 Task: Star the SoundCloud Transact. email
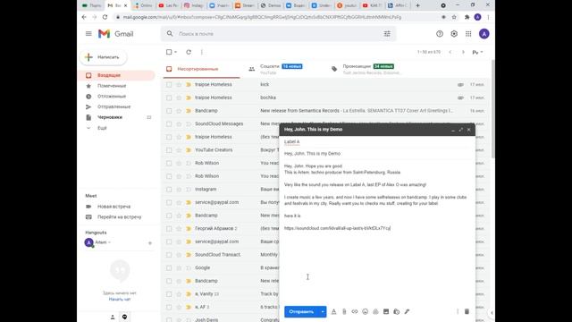pyautogui.click(x=179, y=254)
